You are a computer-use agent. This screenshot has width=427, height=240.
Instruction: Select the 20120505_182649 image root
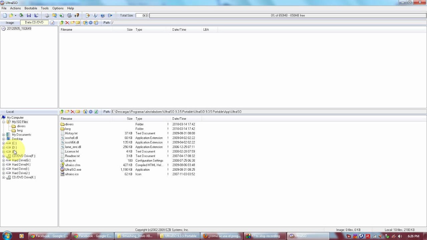19,29
